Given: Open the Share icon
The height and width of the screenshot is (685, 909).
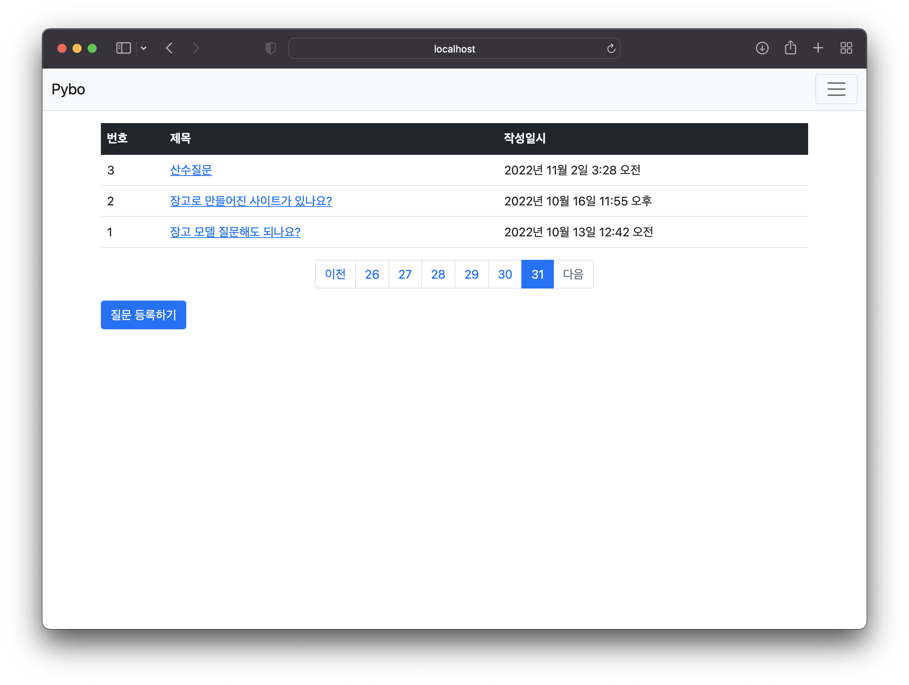Looking at the screenshot, I should pos(790,48).
